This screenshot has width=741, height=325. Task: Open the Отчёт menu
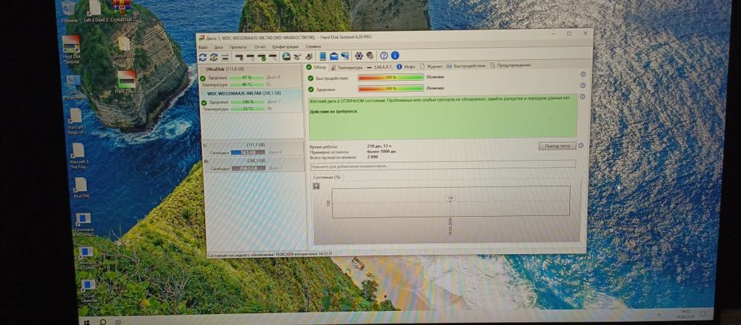(260, 47)
